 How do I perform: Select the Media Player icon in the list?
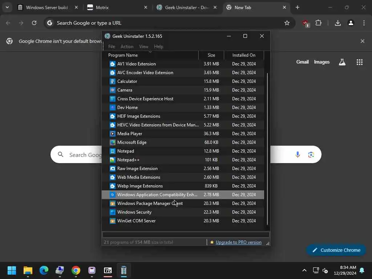pyautogui.click(x=113, y=134)
